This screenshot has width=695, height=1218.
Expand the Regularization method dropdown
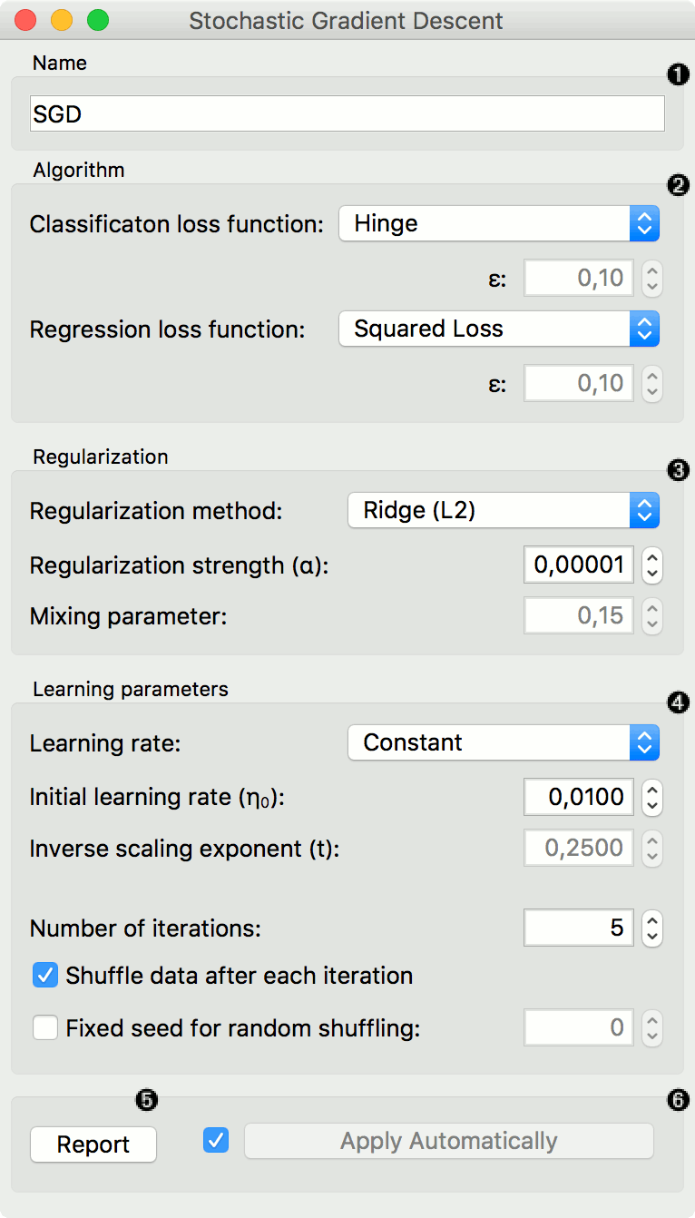(x=503, y=510)
